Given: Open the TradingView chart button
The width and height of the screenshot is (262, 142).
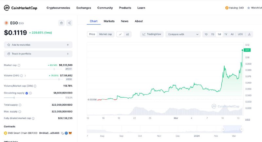Looking at the screenshot, I should point(152,34).
